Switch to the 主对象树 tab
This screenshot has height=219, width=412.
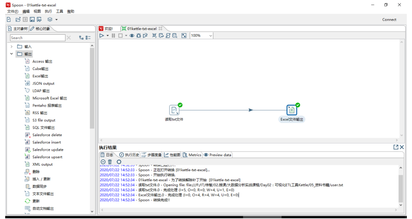pos(18,29)
